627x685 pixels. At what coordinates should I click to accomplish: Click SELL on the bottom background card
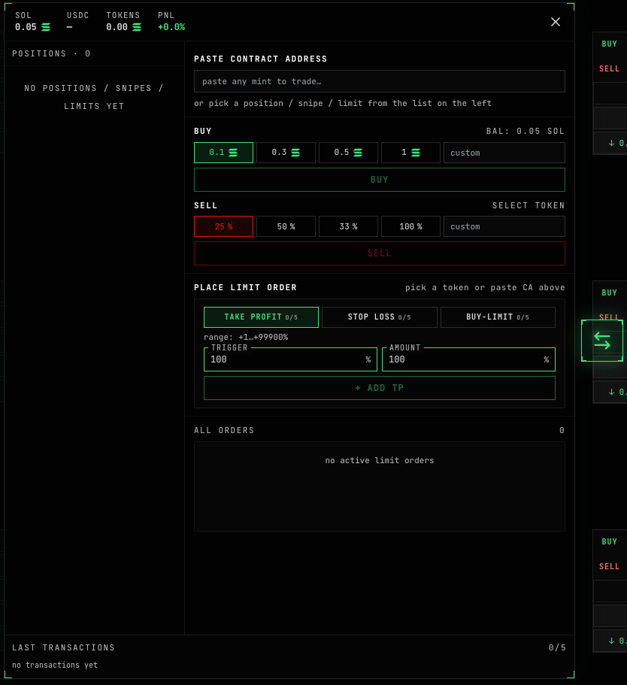click(609, 567)
